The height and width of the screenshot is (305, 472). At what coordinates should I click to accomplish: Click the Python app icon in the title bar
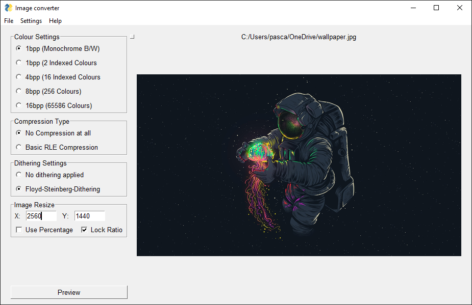(8, 8)
